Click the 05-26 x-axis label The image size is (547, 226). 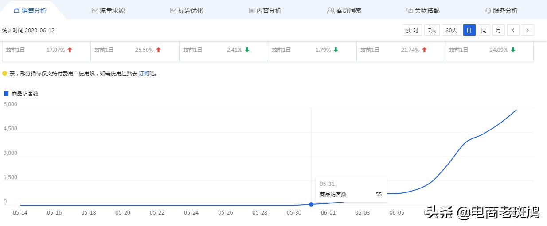(x=226, y=212)
